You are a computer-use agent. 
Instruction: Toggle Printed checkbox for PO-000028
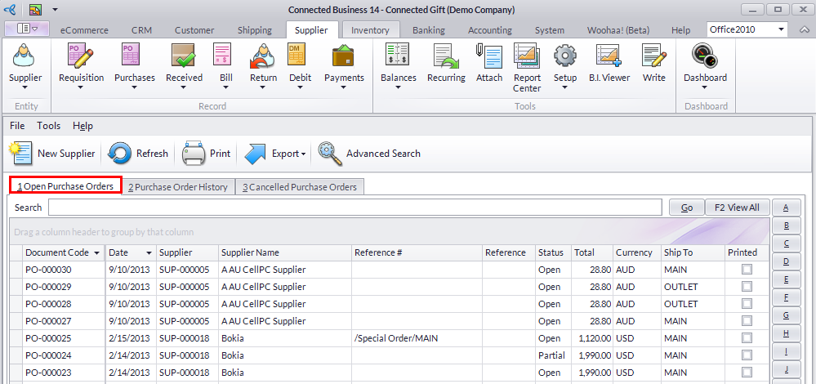tap(747, 304)
